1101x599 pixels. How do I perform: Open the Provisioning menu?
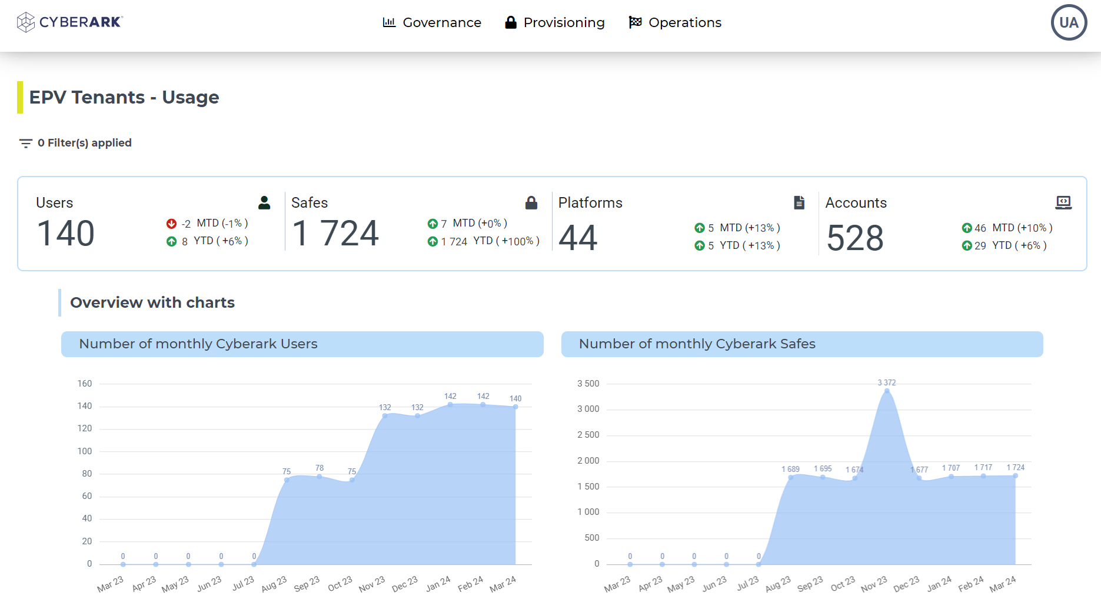[x=554, y=22]
